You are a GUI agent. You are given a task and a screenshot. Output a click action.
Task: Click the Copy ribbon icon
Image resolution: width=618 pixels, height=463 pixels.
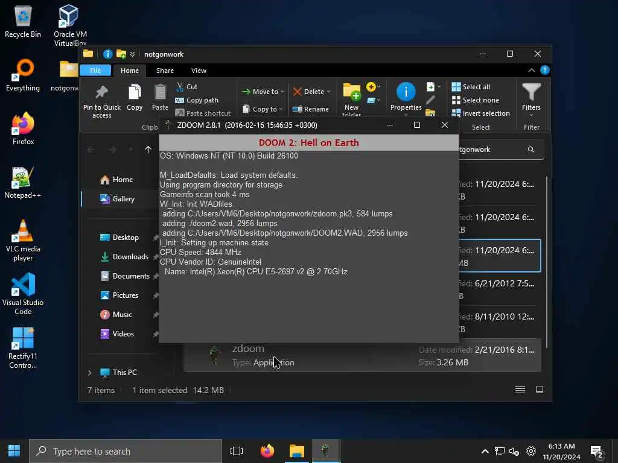pyautogui.click(x=135, y=98)
